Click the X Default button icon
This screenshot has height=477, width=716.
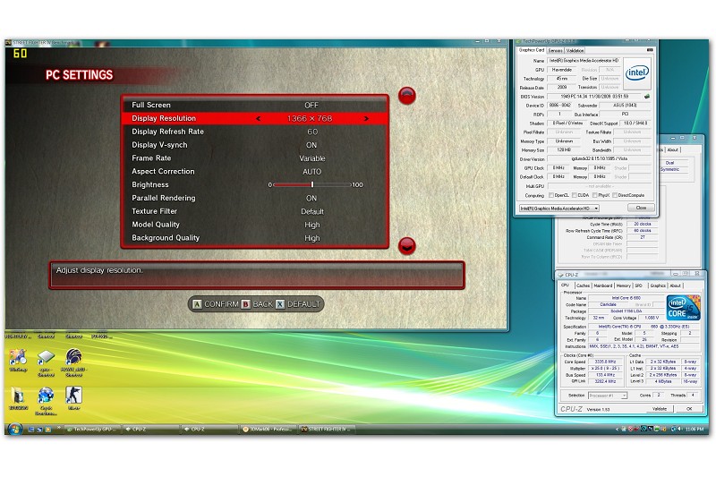(x=280, y=304)
